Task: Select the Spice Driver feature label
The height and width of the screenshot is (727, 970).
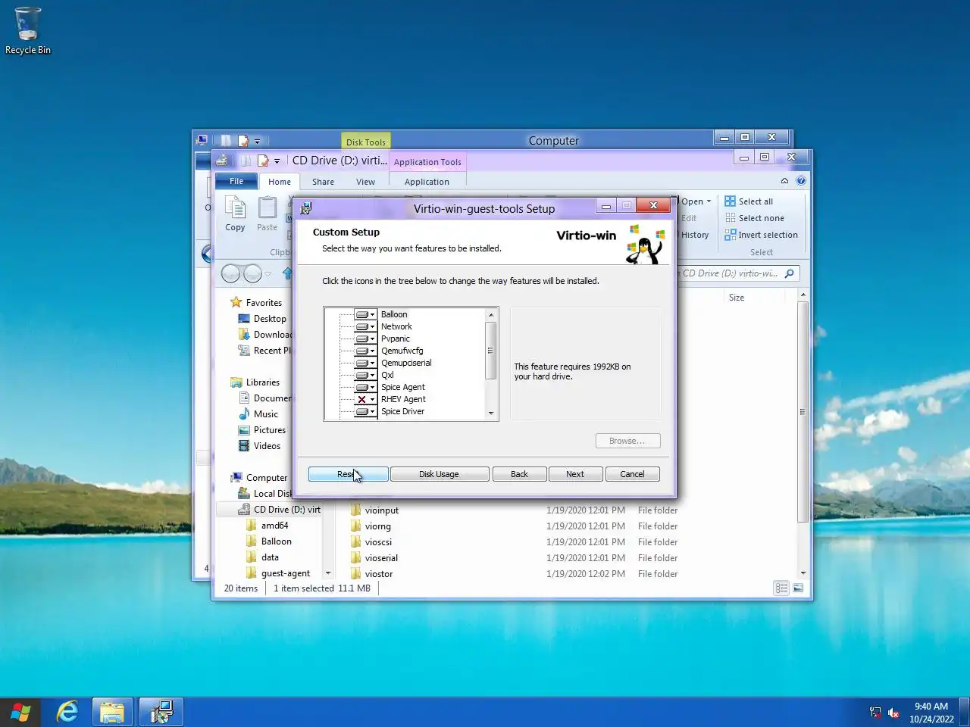Action: coord(402,411)
